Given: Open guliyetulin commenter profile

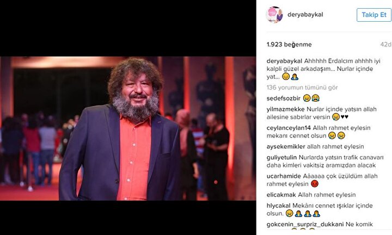Looking at the screenshot, I should point(281,158).
